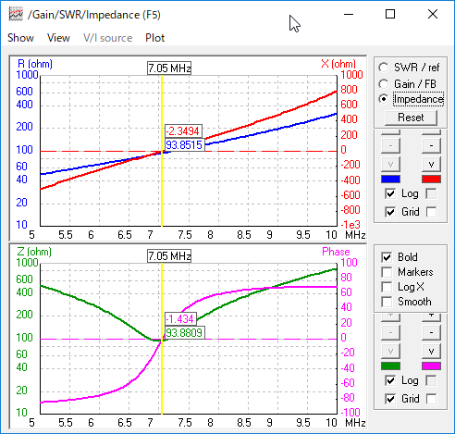Select the SWR / ref radio button
This screenshot has width=455, height=434.
click(384, 68)
